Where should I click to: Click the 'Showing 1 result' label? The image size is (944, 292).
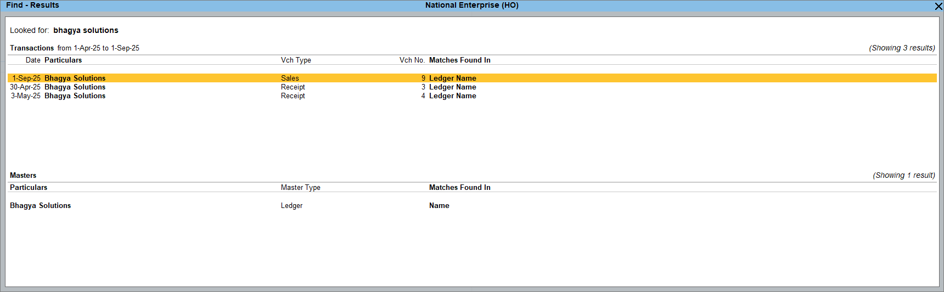[x=903, y=176]
